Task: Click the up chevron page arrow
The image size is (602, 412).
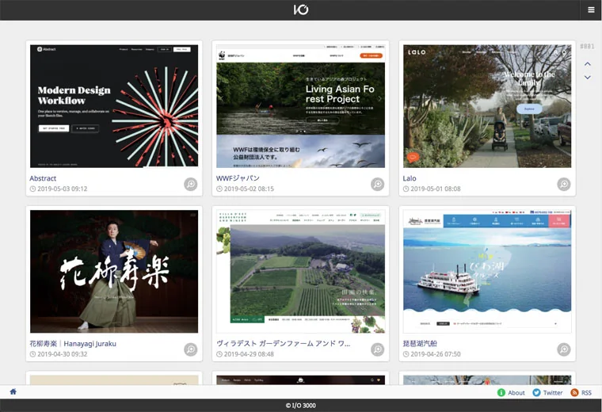Action: (x=588, y=63)
